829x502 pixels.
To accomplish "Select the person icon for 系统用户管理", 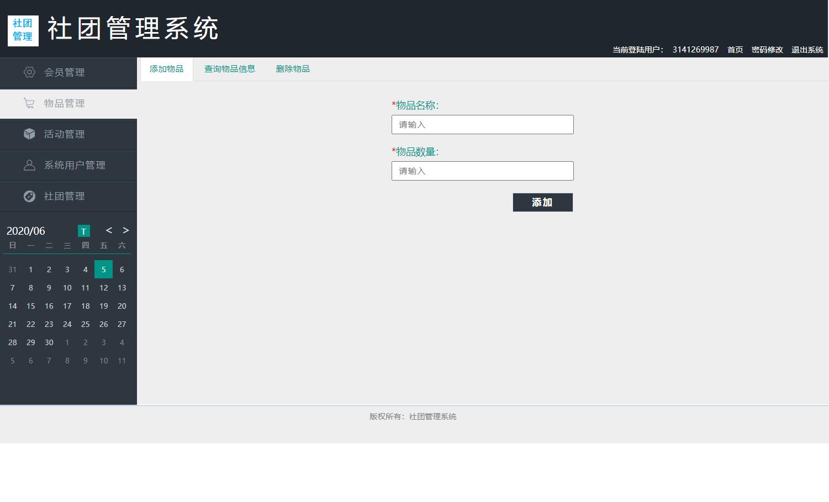I will [x=29, y=165].
